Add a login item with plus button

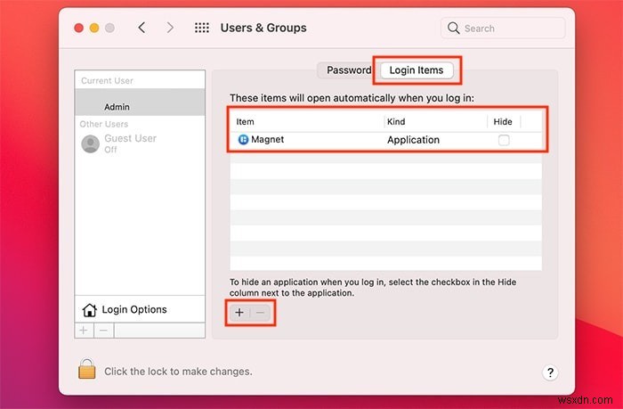pyautogui.click(x=239, y=313)
